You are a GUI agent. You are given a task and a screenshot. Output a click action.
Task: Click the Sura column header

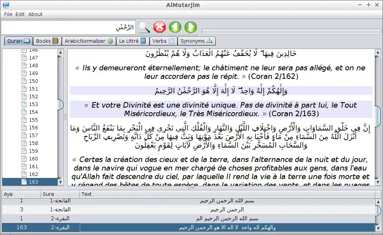tap(60, 194)
